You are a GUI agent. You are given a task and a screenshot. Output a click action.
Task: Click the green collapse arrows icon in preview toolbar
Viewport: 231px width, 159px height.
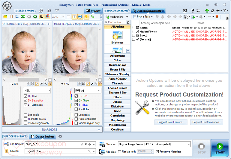coord(92,17)
